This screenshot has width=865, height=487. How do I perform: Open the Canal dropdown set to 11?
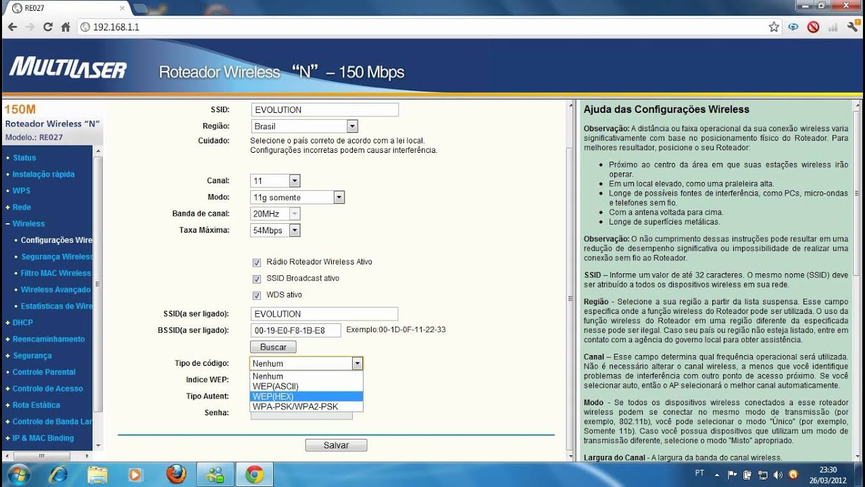pyautogui.click(x=275, y=181)
